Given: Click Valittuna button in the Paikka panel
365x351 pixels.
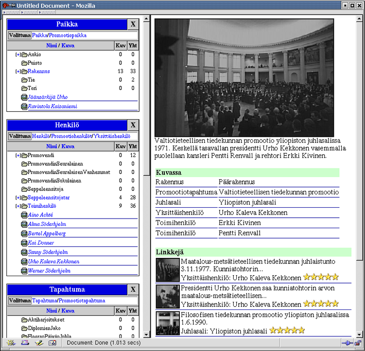Looking at the screenshot, I should tap(20, 36).
